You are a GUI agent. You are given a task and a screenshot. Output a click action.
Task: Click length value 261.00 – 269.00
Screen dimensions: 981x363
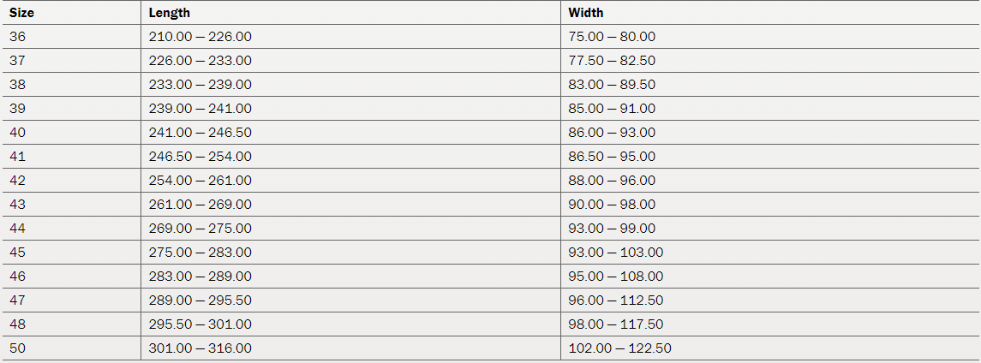(x=200, y=205)
